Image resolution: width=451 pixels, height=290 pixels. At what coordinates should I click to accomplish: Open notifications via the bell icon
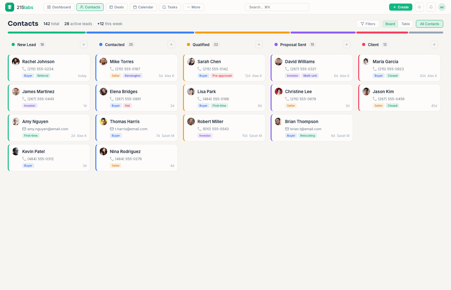tap(431, 7)
